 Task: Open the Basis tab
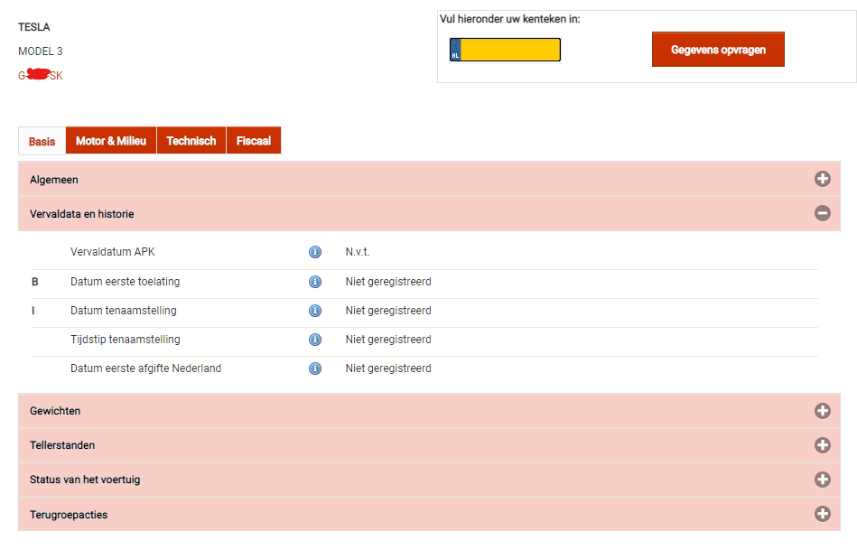tap(42, 141)
